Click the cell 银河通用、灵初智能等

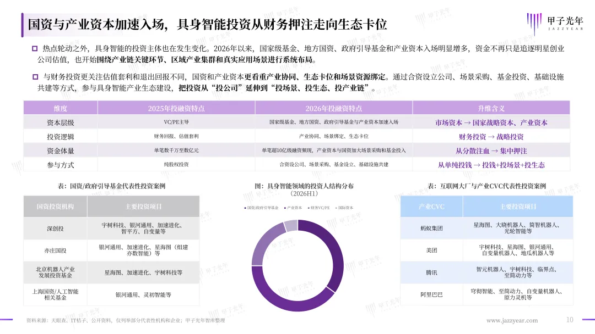click(x=143, y=294)
